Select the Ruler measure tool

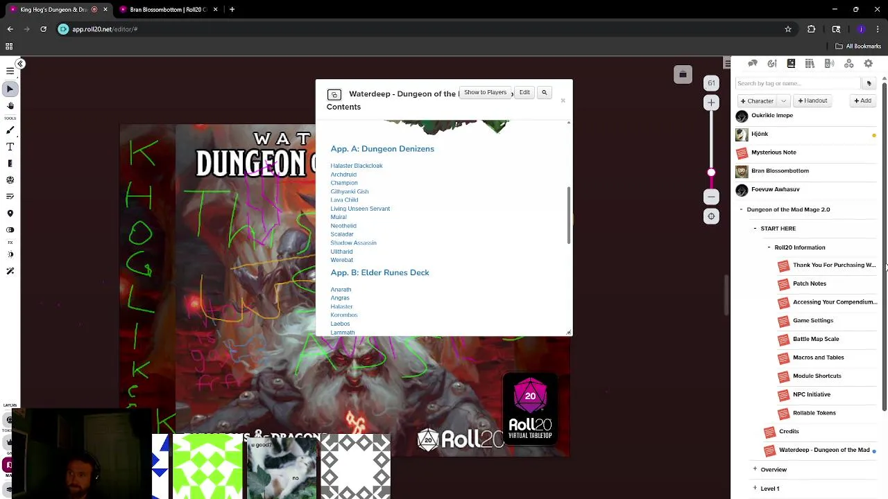(10, 164)
